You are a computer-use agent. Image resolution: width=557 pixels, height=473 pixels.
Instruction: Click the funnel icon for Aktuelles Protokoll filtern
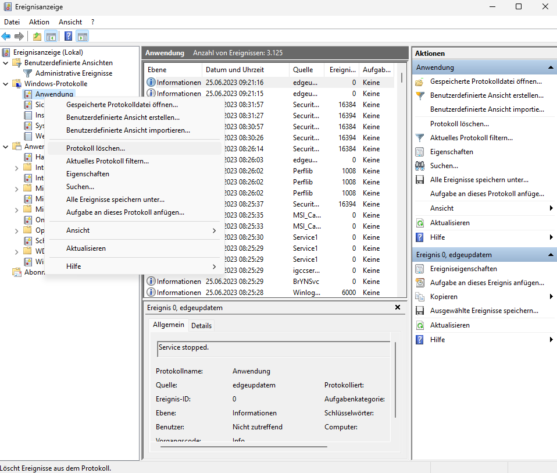[x=420, y=138]
